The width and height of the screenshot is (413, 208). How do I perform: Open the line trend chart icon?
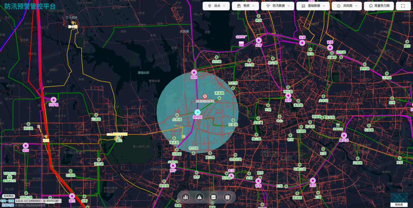pyautogui.click(x=214, y=197)
